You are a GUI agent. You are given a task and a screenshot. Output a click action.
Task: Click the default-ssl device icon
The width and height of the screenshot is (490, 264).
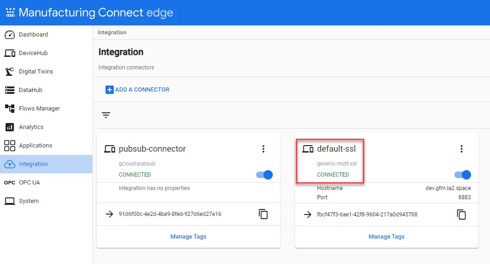[x=308, y=149]
